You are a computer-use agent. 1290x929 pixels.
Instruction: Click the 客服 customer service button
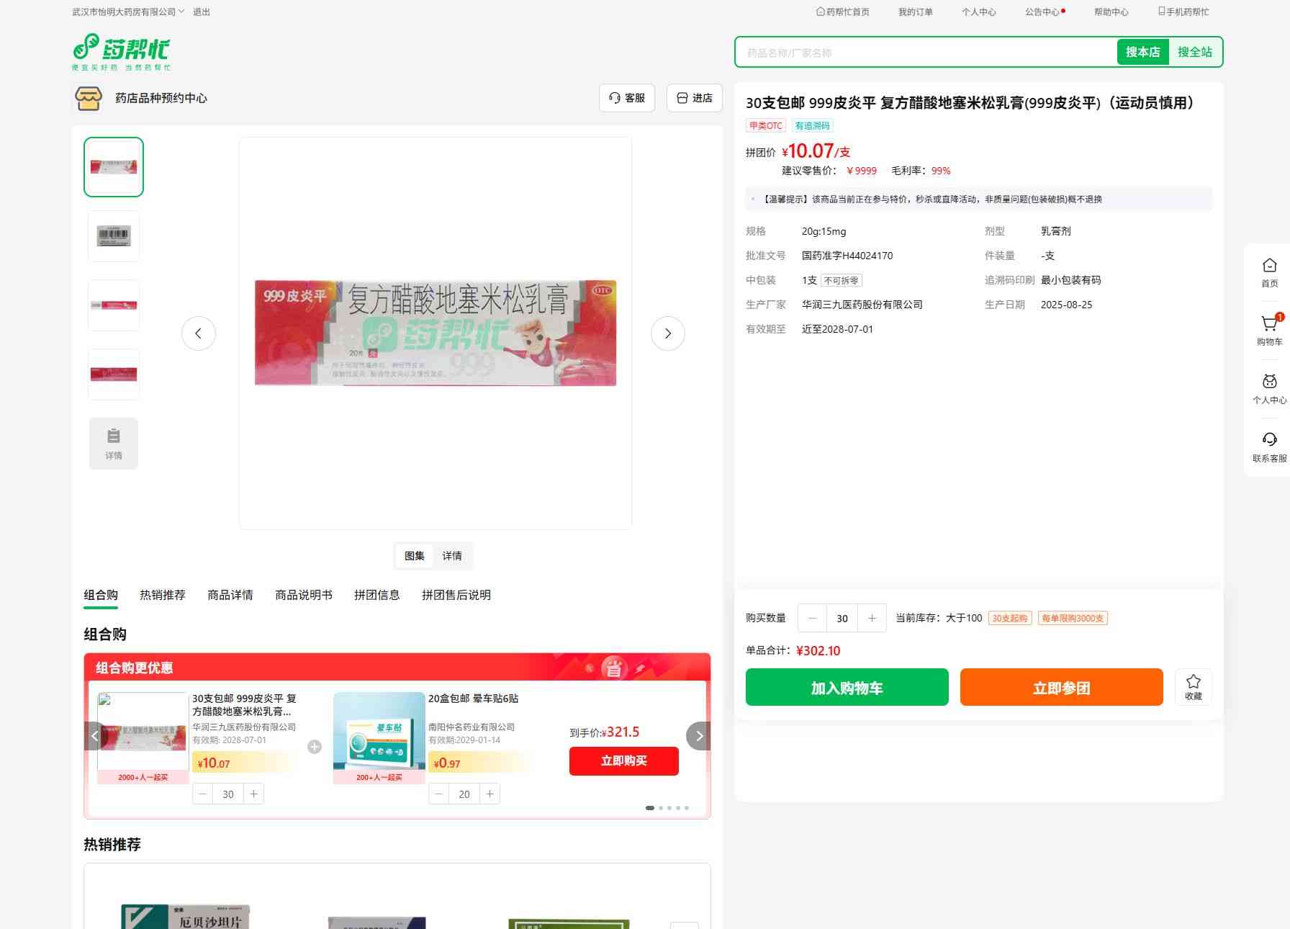(626, 98)
